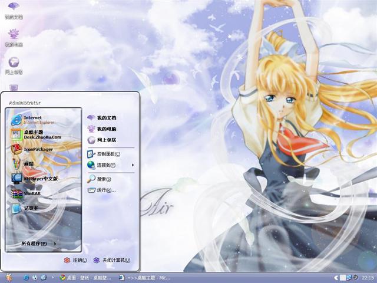Click the 22:15 taskbar clock

click(368, 278)
